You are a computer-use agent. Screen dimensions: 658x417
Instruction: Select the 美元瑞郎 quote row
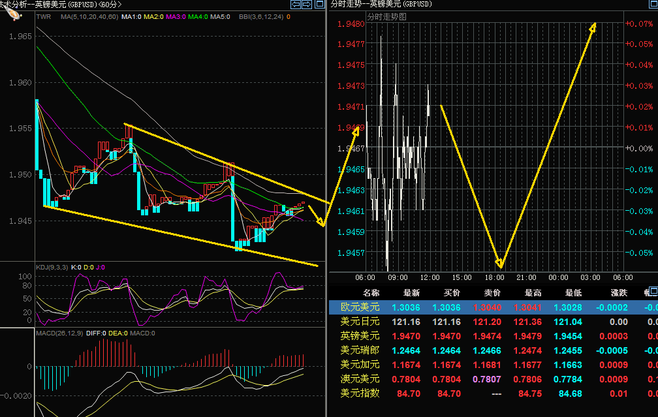point(360,350)
